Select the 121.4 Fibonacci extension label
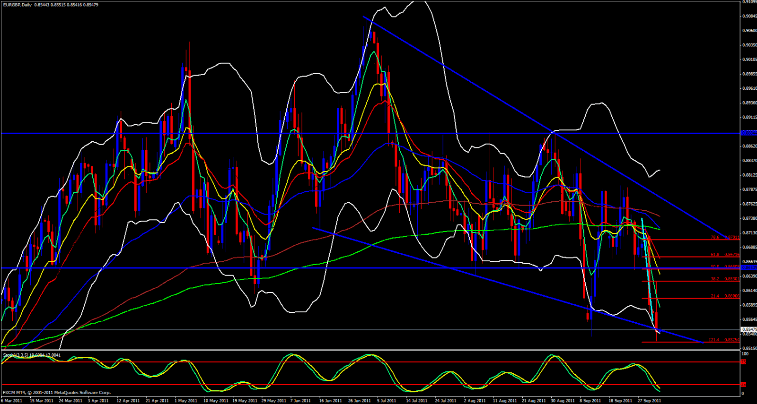757x404 pixels. [x=714, y=340]
